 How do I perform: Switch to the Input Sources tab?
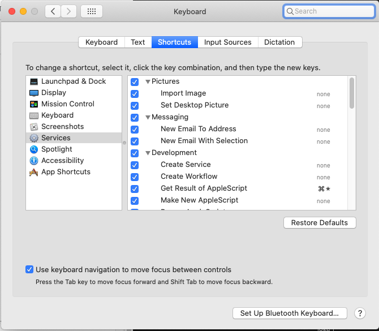(x=228, y=42)
